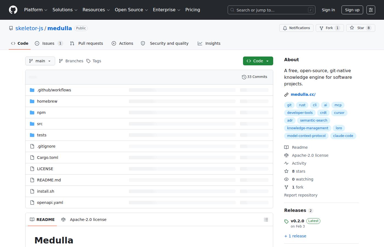Expand the main branch dropdown

(40, 61)
